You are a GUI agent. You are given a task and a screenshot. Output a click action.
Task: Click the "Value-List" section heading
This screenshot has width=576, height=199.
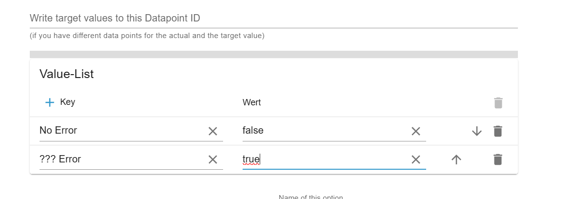(x=66, y=74)
